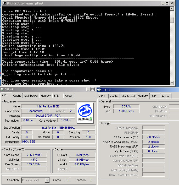179x185 pixels.
Task: Switch to Memory tab in left CPU-Z window
Action: [46, 96]
